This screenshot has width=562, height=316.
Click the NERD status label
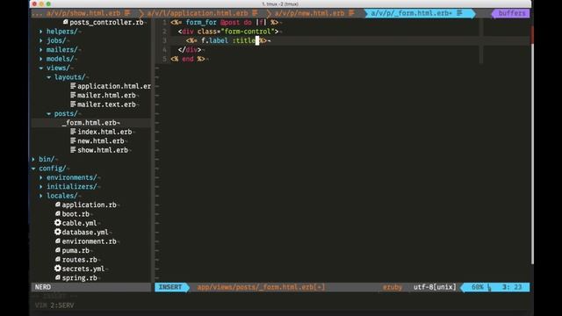[x=43, y=287]
